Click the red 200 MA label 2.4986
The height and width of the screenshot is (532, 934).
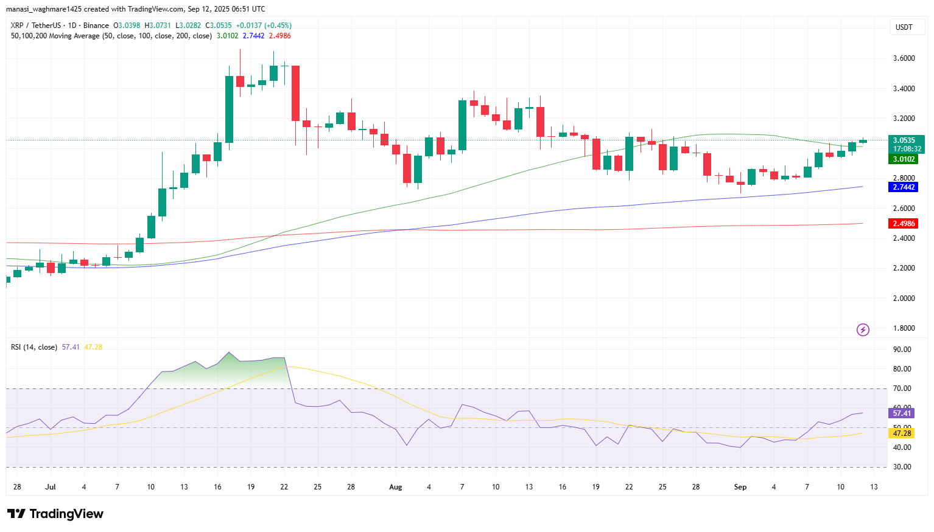[x=904, y=223]
